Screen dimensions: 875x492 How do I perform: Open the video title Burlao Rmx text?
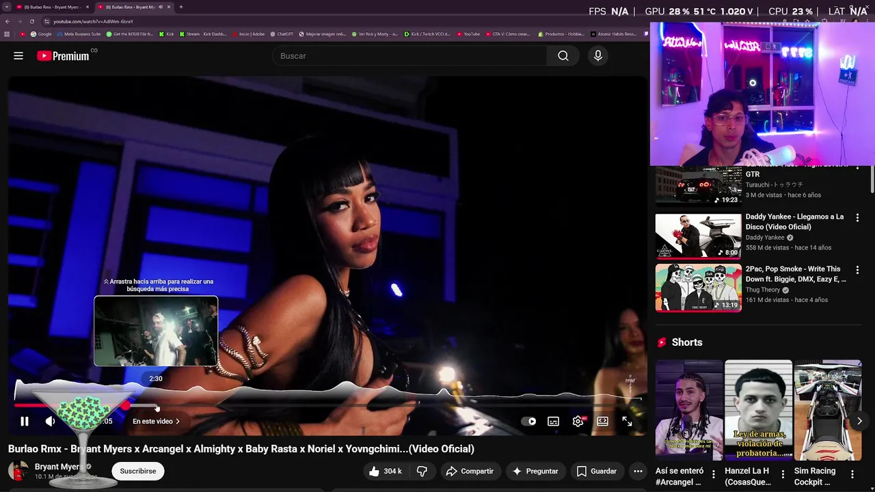tap(241, 449)
